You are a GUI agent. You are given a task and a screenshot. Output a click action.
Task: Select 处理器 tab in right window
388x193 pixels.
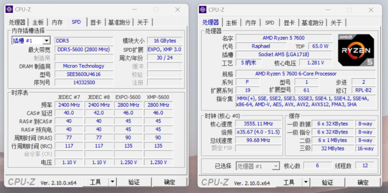(211, 22)
